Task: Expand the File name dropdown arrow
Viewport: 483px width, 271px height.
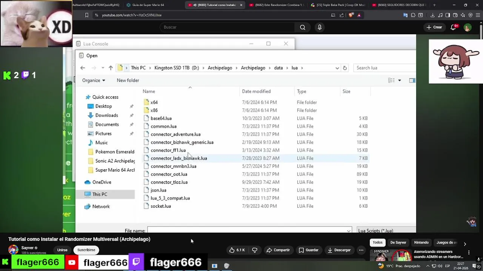Action: pos(348,230)
